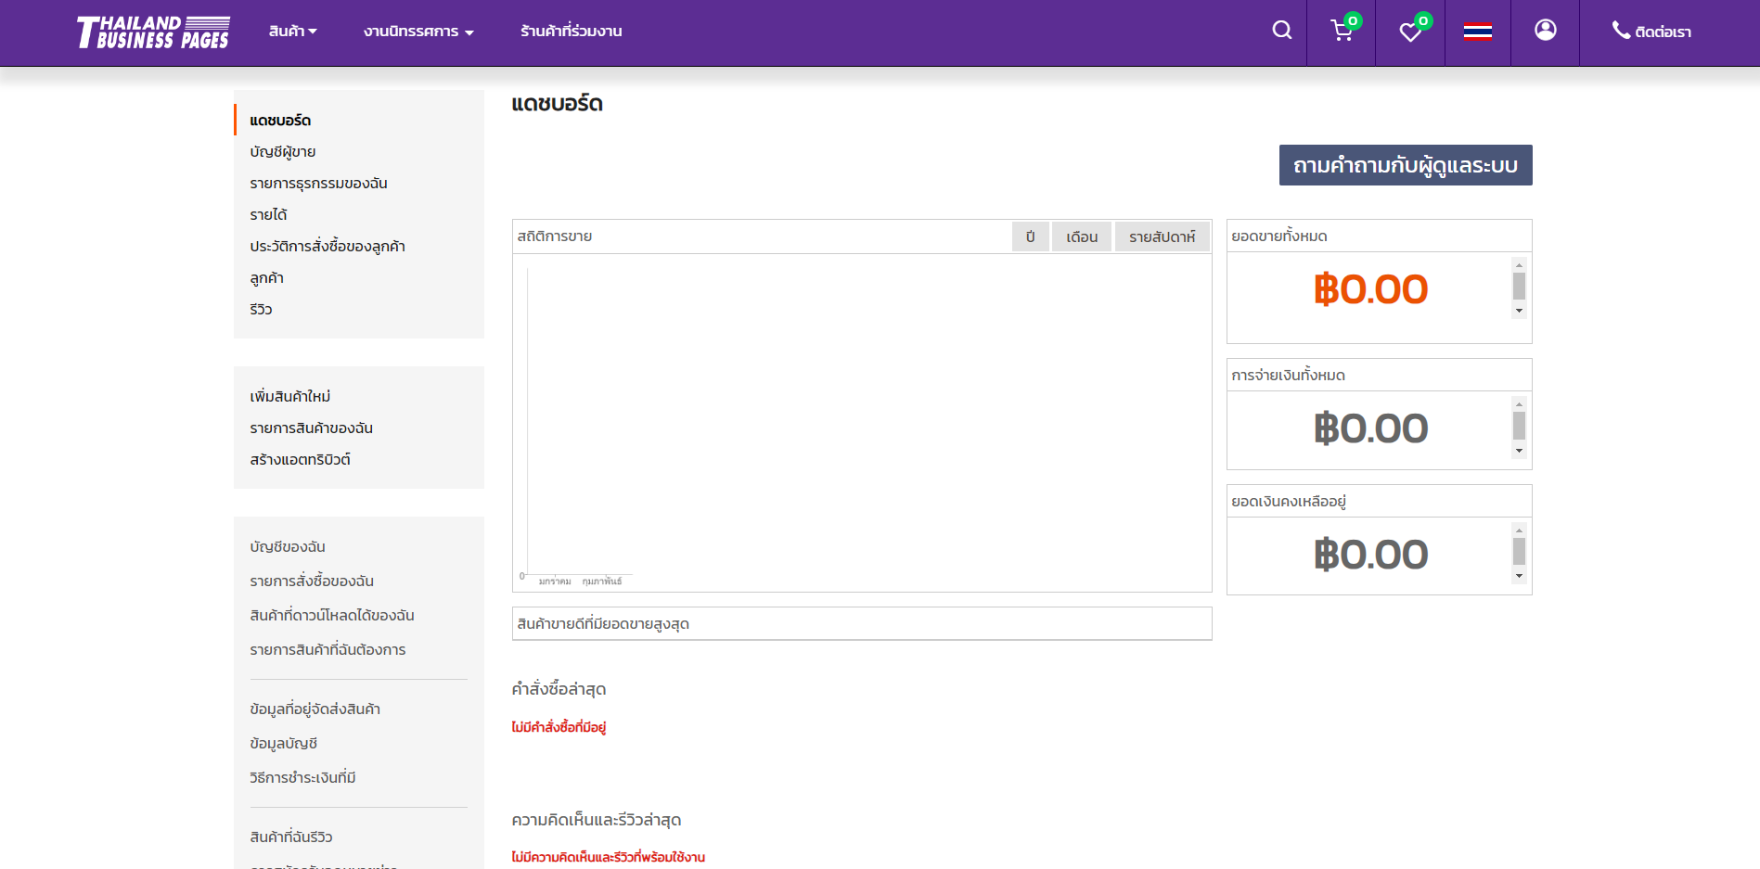The image size is (1760, 869).
Task: Switch sales statistics to ปี view
Action: 1030,237
